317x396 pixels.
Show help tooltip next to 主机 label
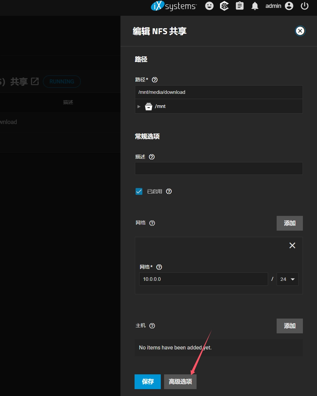(152, 326)
